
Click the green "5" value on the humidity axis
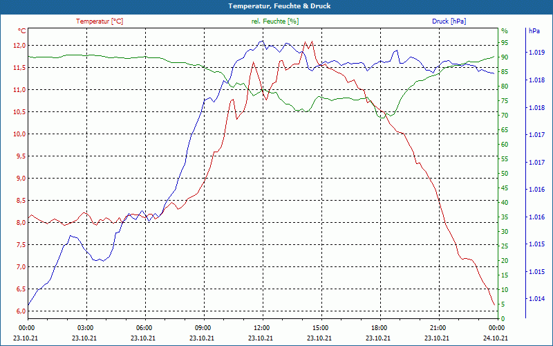(x=503, y=304)
